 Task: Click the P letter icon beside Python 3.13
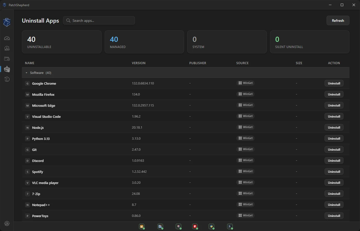click(x=28, y=139)
